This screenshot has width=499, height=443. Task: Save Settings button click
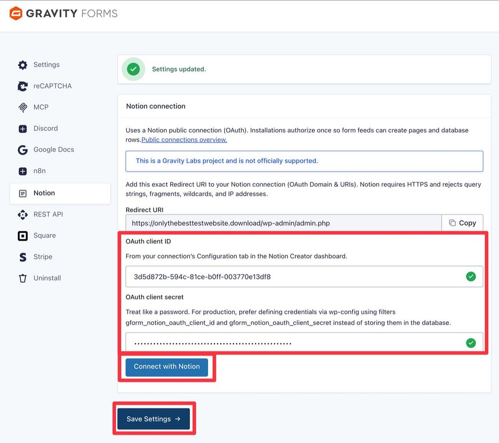tap(154, 419)
